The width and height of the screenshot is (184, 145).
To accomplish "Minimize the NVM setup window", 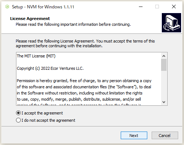I will coord(141,7).
